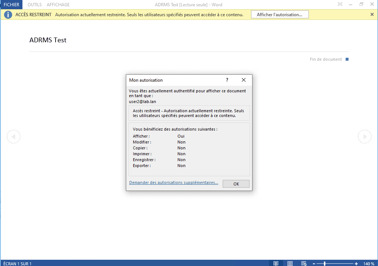Open the FICHIER tab
378x266 pixels.
tap(11, 5)
